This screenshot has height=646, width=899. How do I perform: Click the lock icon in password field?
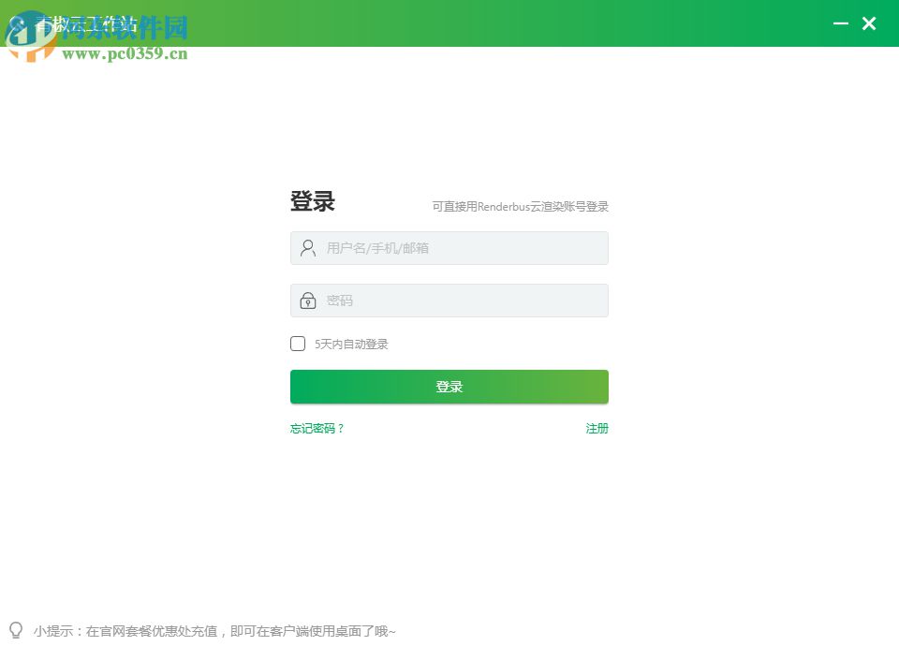pos(308,301)
